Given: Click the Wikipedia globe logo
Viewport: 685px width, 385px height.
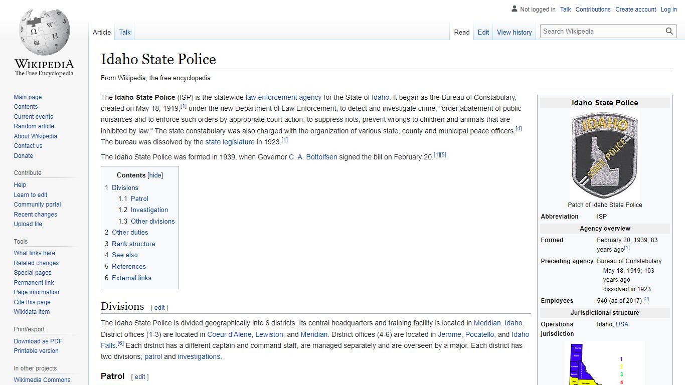Looking at the screenshot, I should [44, 43].
